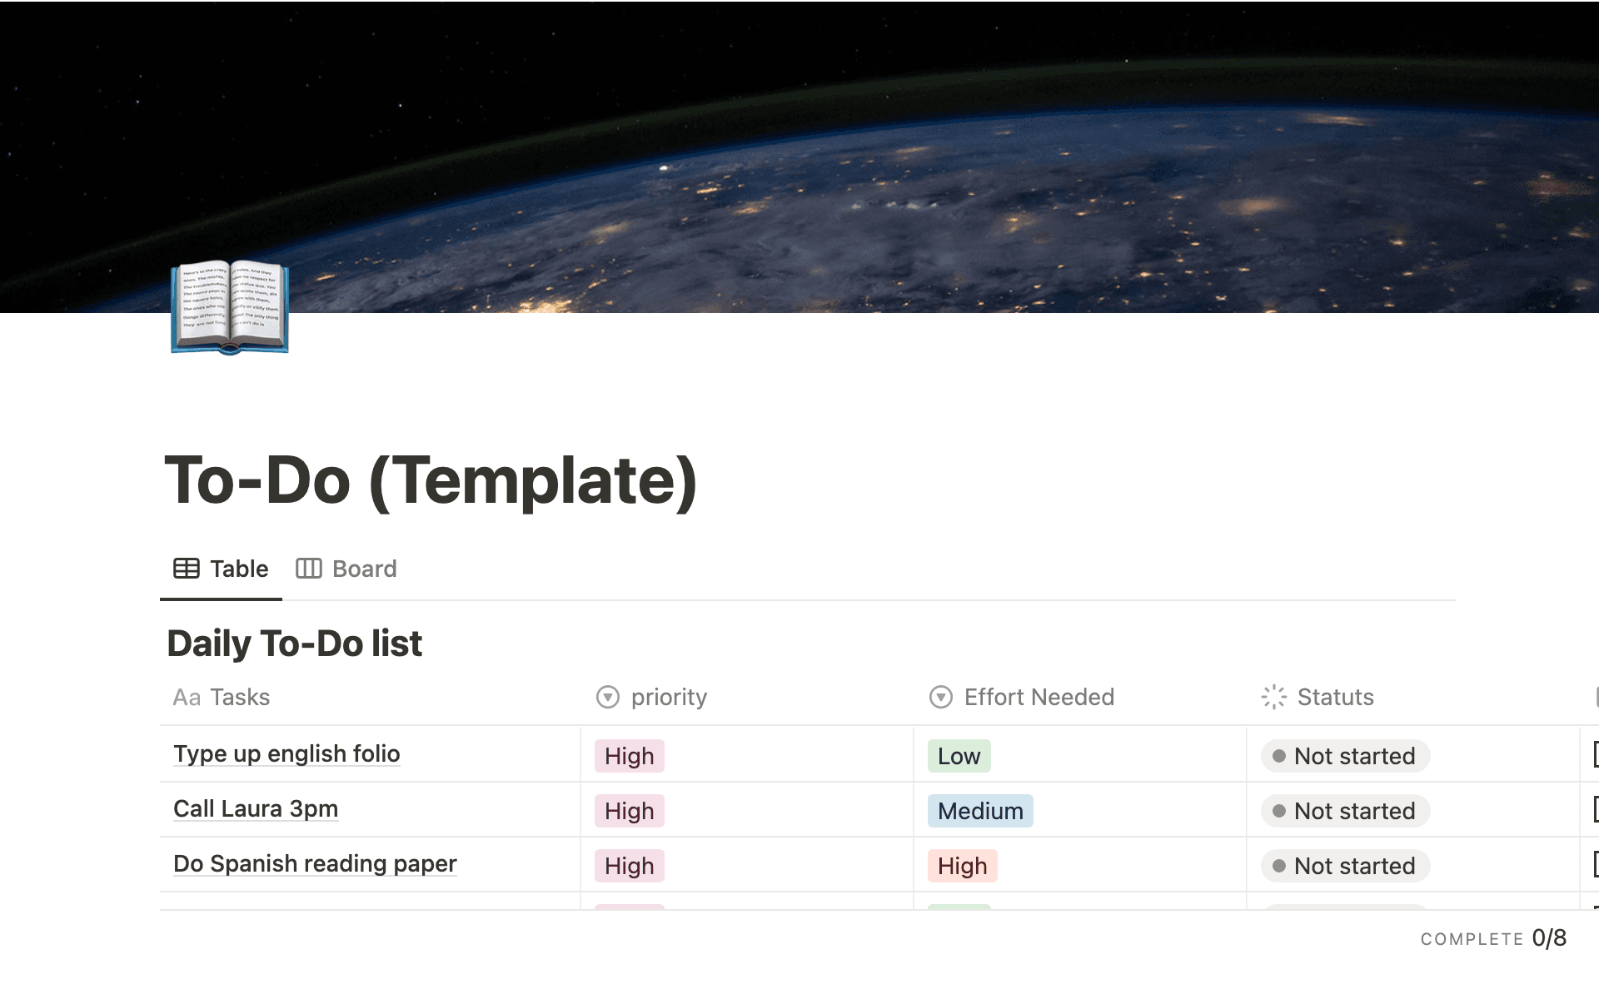
Task: Click the Effort Needed column select icon
Action: point(941,697)
